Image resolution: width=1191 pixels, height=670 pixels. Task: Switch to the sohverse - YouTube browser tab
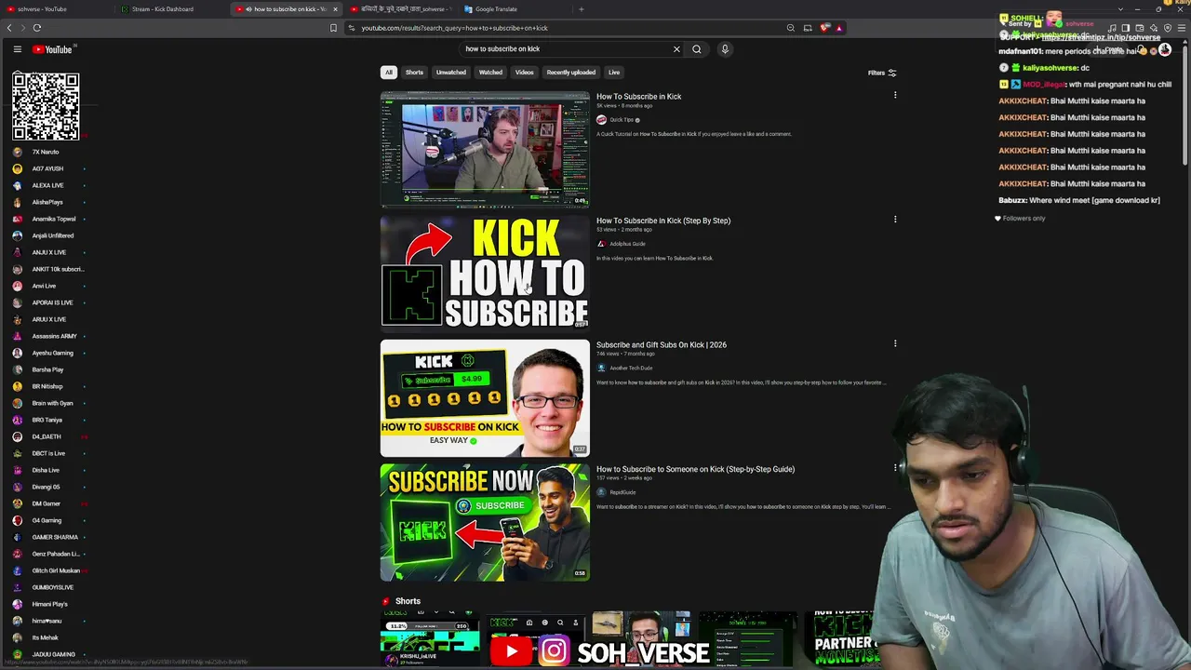[x=56, y=9]
